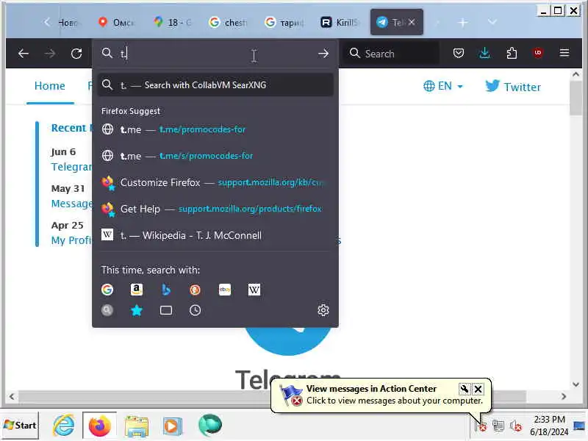Search in History clock icon

click(195, 310)
